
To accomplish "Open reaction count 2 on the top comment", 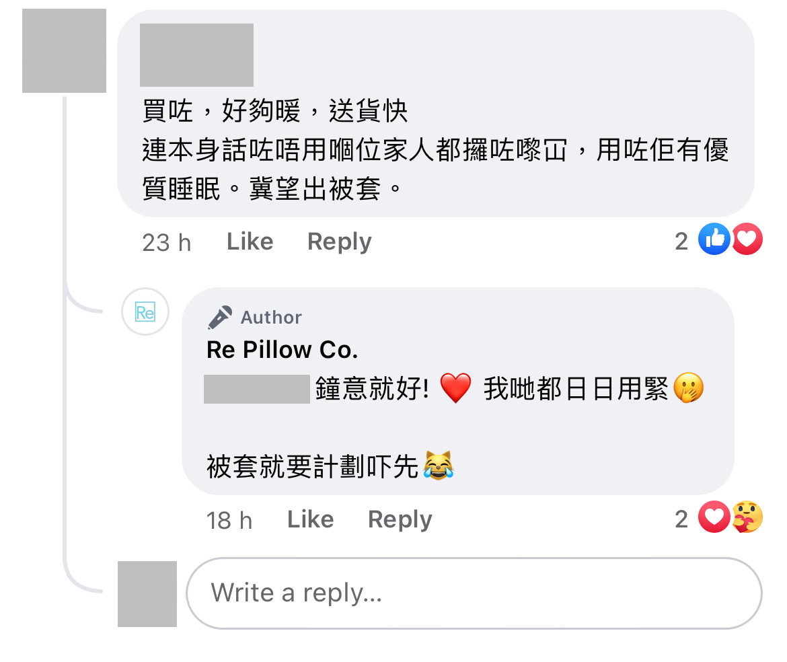I will pos(681,242).
